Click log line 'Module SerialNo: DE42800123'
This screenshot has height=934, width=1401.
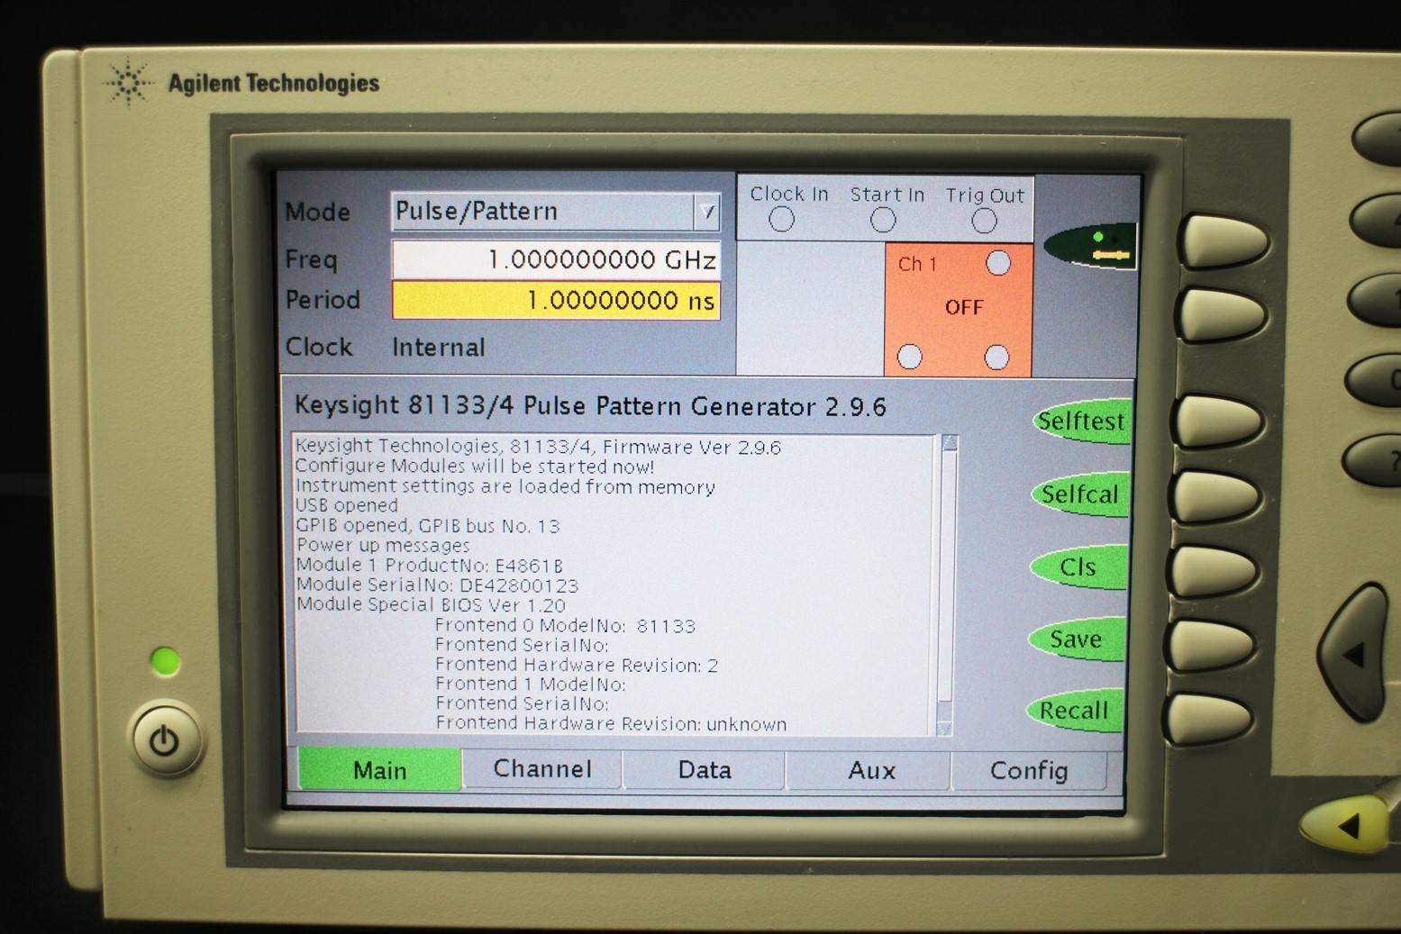coord(437,585)
